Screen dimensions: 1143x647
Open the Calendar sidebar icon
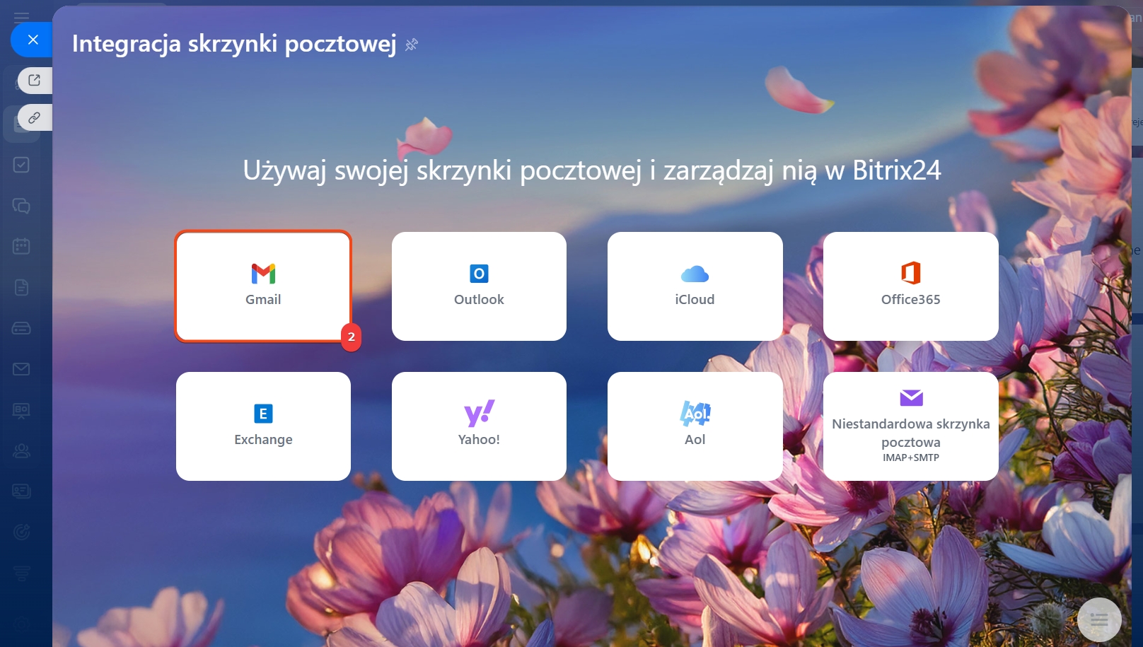point(21,246)
